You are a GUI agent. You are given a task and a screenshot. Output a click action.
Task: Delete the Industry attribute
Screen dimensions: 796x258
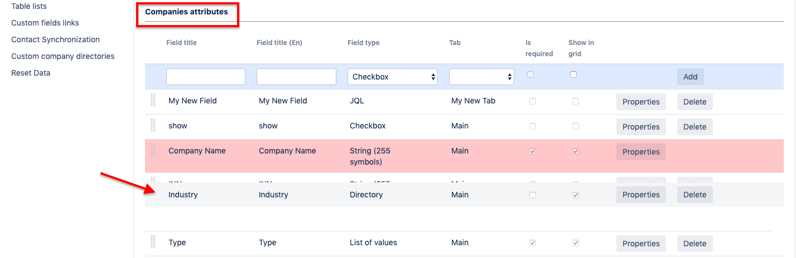[x=694, y=195]
